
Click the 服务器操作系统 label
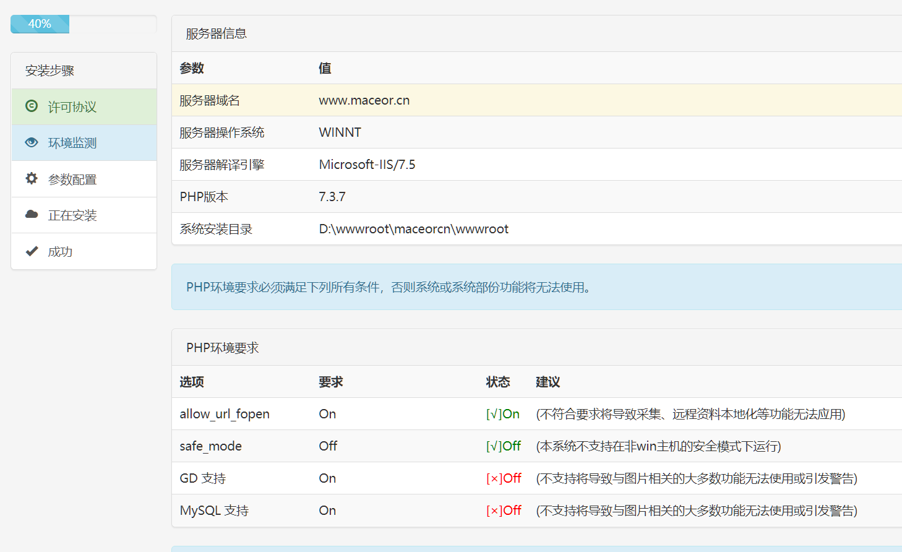222,132
